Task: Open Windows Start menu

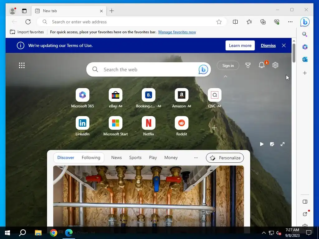Action: tap(7, 233)
